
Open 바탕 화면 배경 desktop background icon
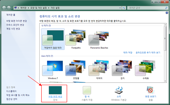click(55, 90)
